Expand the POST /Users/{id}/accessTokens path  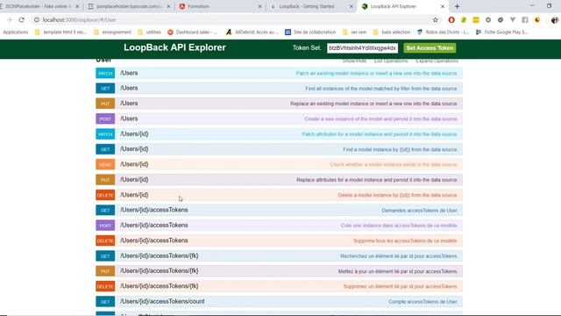pos(154,226)
